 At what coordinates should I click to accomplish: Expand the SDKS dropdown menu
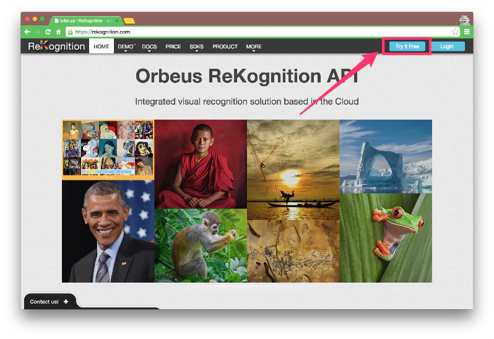(197, 46)
